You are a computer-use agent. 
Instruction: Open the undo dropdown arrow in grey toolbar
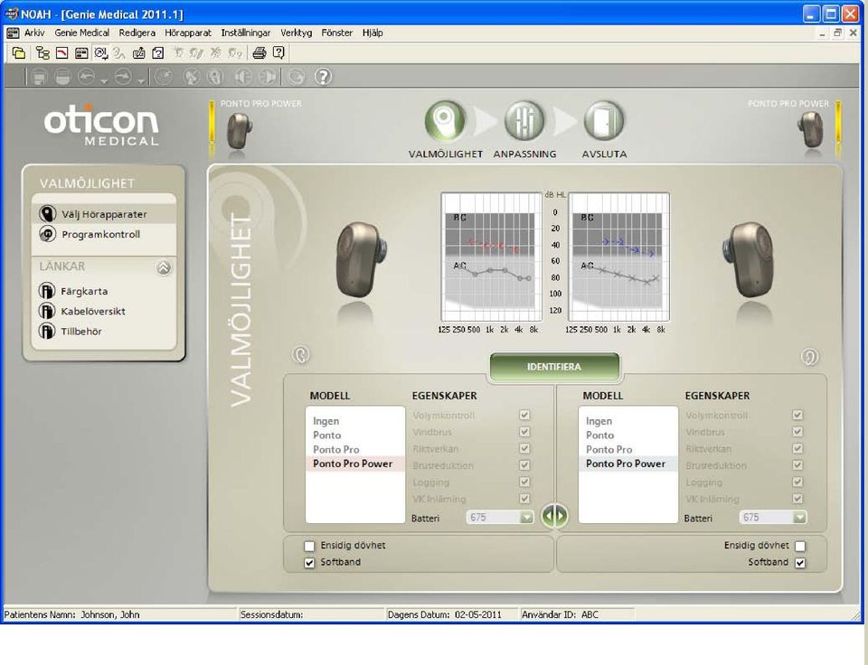point(105,82)
